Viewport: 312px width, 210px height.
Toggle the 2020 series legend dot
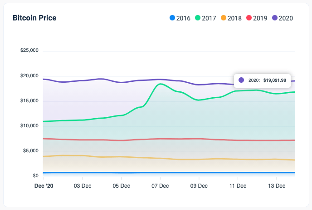275,18
